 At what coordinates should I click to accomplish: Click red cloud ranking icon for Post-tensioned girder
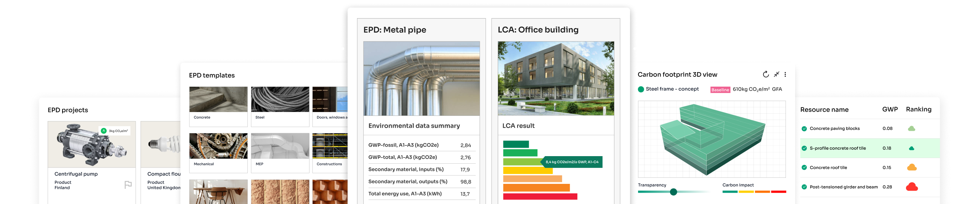[x=912, y=187]
